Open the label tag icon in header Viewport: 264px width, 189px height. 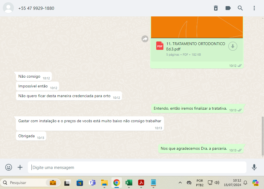point(228,8)
